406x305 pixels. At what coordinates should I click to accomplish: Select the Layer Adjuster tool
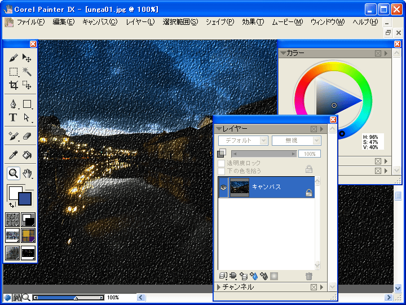[x=27, y=58]
